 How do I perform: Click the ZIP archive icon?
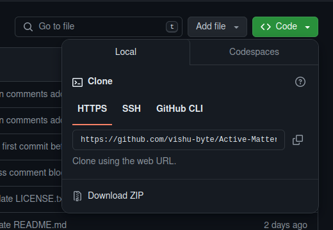77,196
